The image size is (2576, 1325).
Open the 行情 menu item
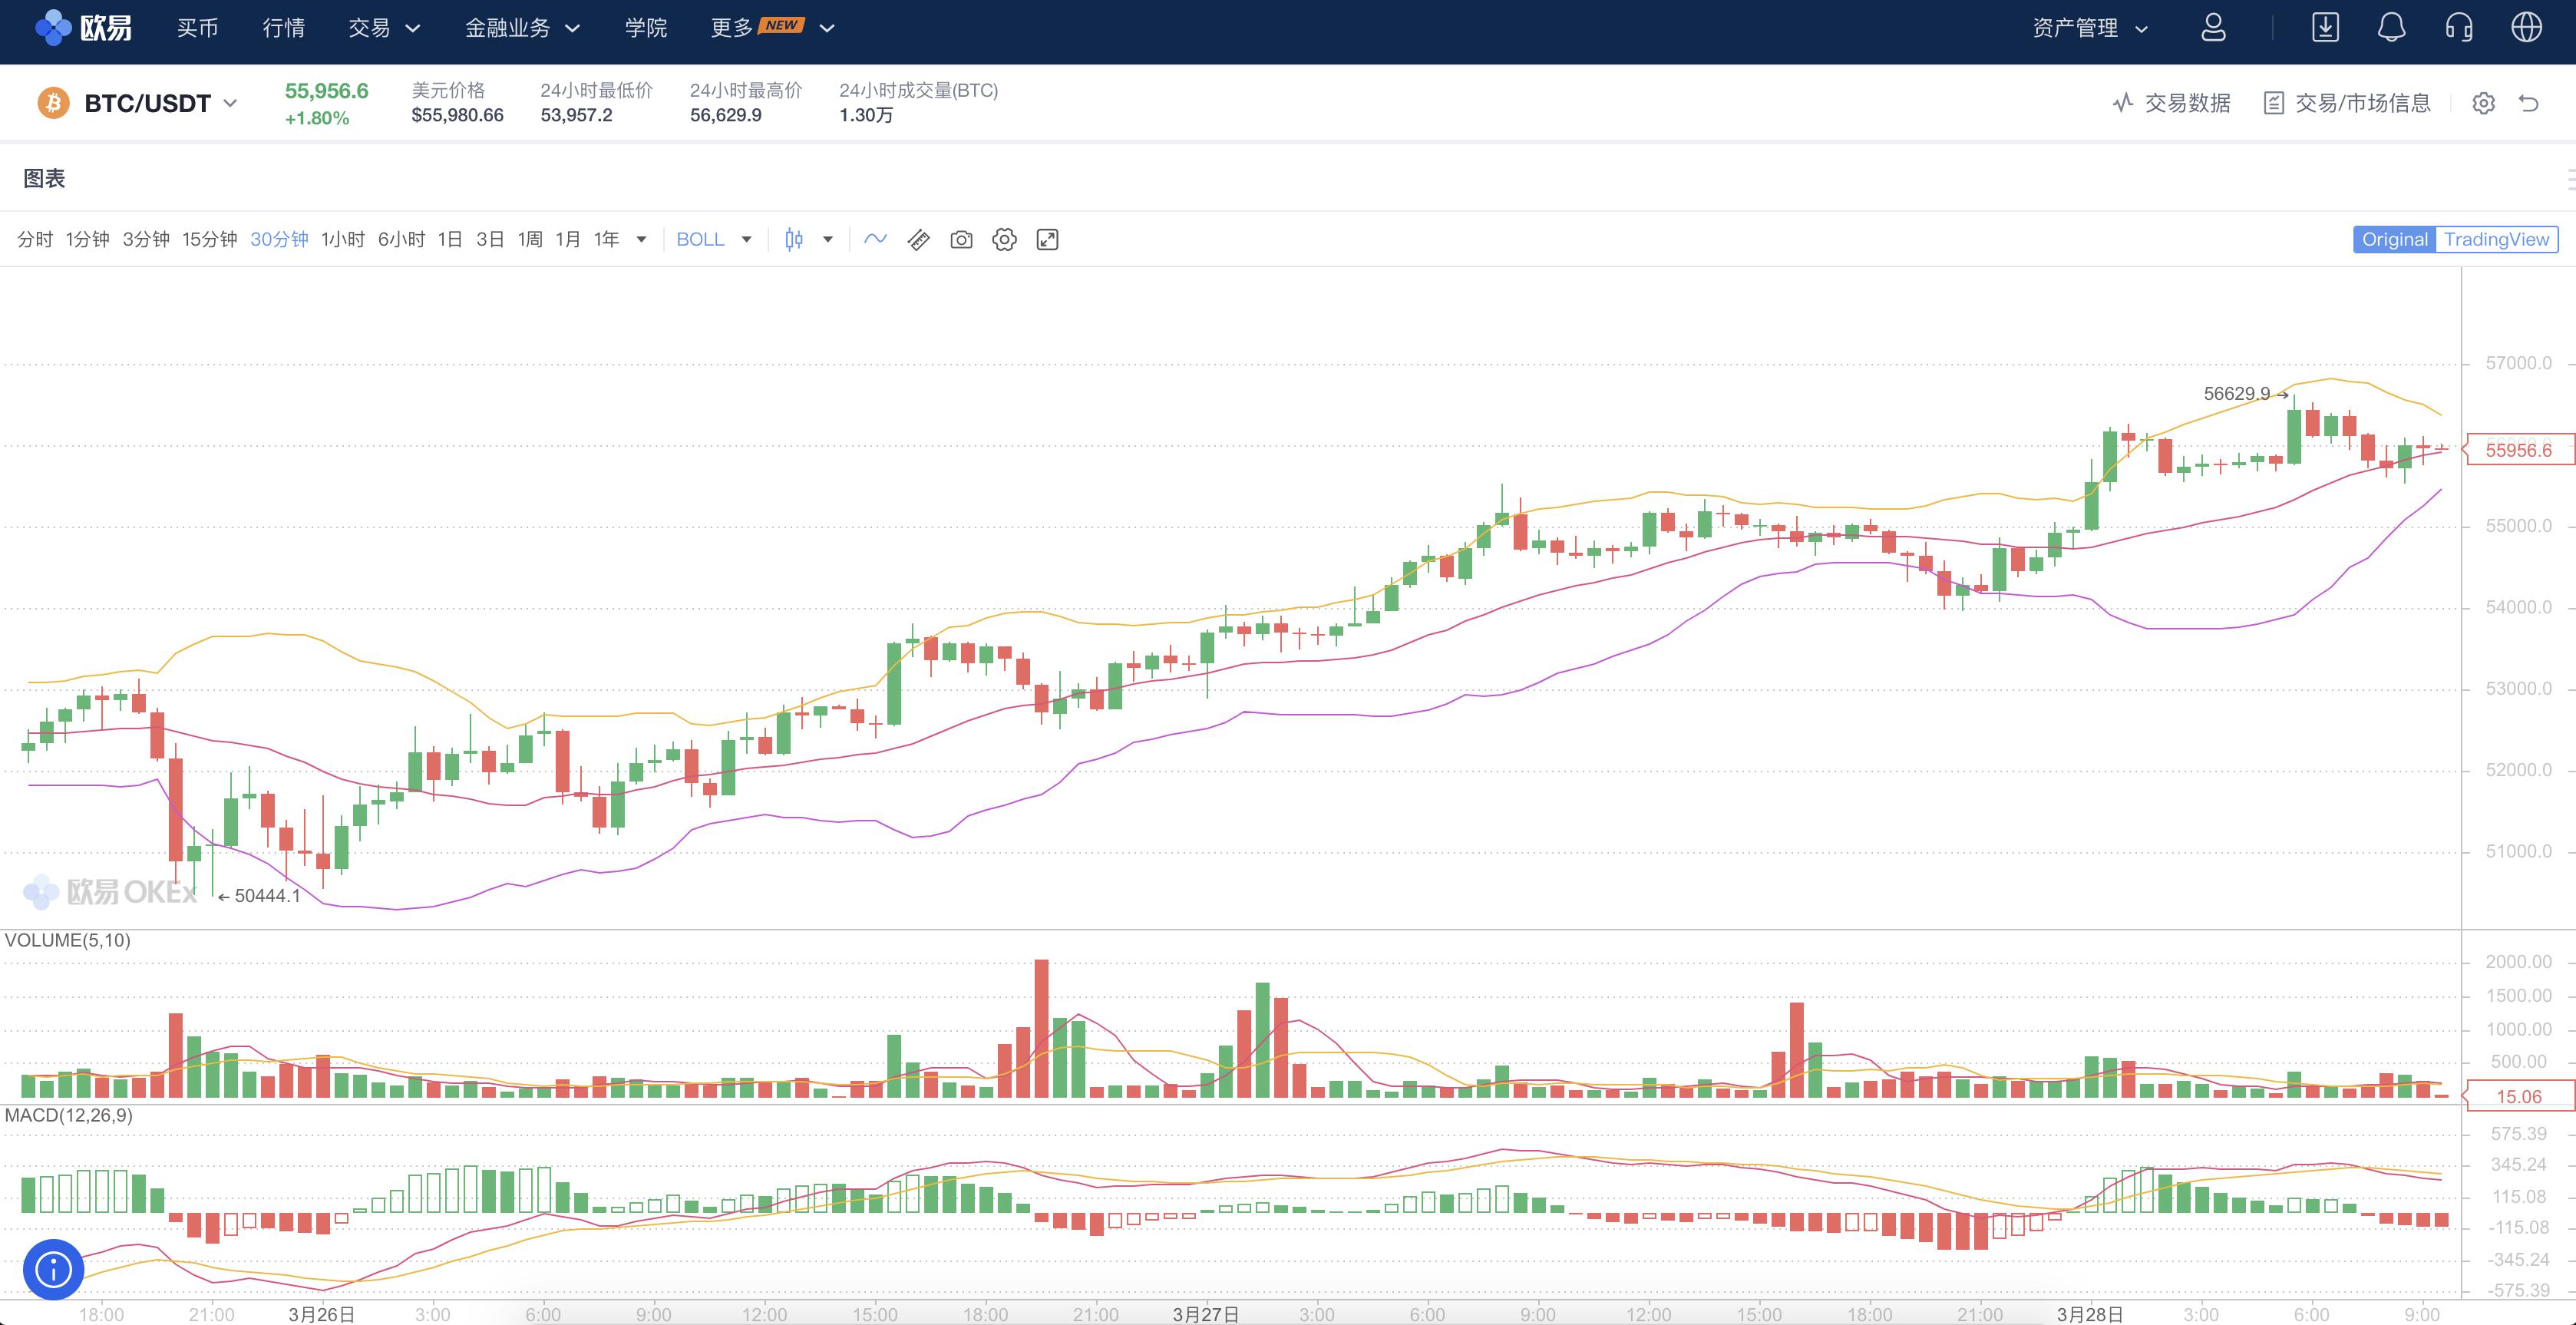pos(283,28)
